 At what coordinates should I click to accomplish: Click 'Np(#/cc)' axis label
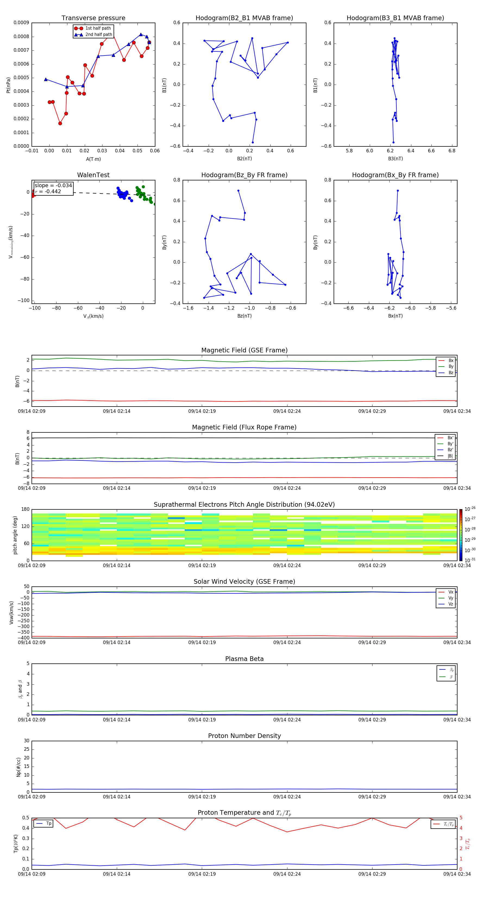pos(18,767)
